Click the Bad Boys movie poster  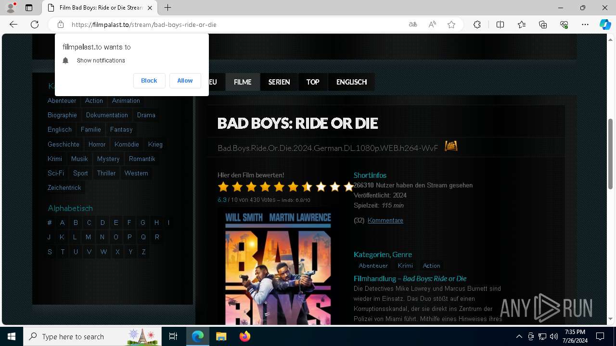click(278, 267)
